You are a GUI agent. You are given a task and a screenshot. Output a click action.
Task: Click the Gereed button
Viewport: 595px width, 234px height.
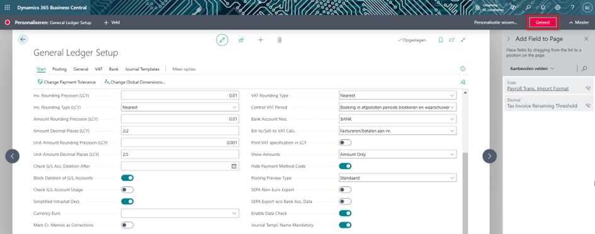click(x=542, y=23)
